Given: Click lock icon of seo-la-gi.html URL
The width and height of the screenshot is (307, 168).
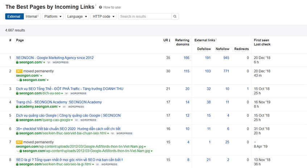Looking at the screenshot, I should coord(17,164).
